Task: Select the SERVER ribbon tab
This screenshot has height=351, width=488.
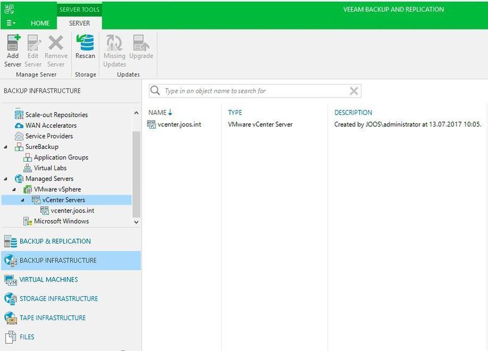Action: click(79, 23)
